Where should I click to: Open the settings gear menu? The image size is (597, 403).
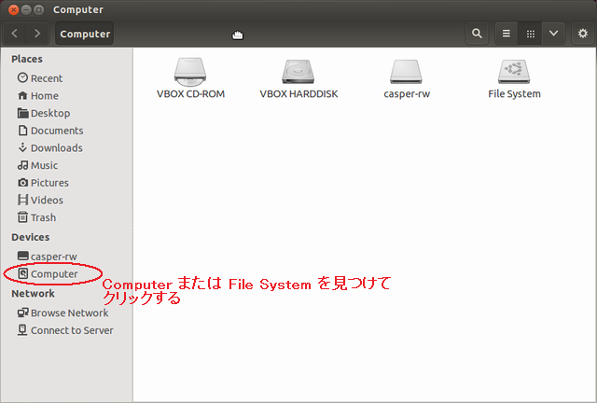click(583, 34)
